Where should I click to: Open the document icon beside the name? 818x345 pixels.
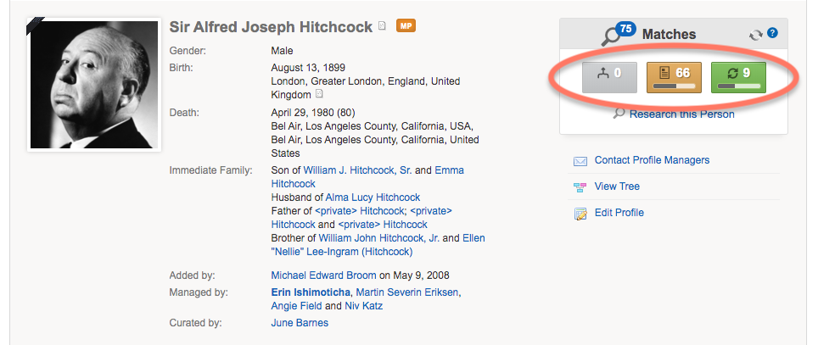383,26
